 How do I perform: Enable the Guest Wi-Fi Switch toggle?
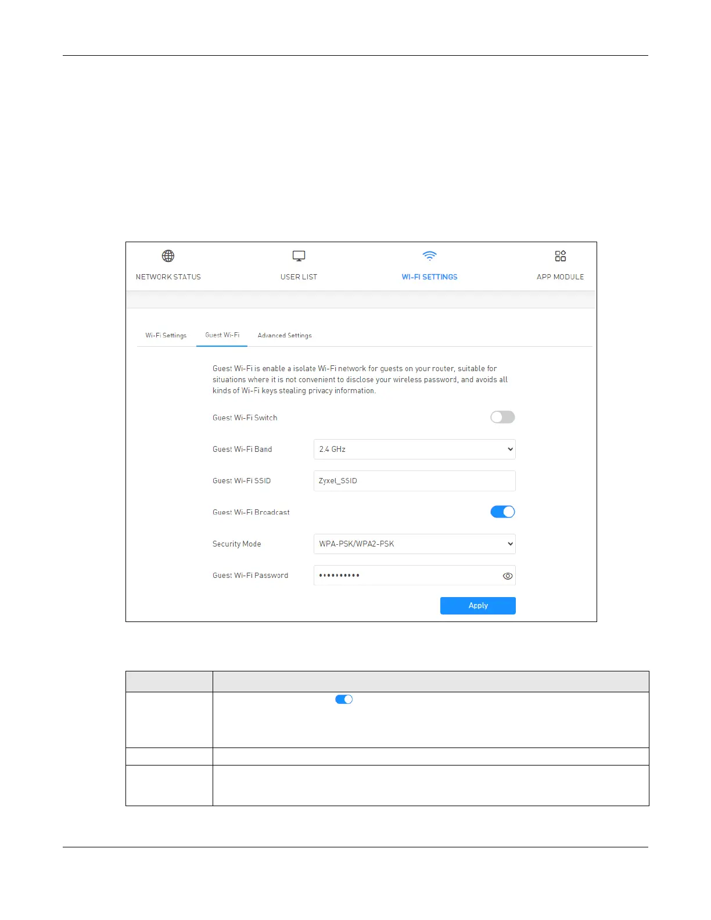(x=502, y=417)
